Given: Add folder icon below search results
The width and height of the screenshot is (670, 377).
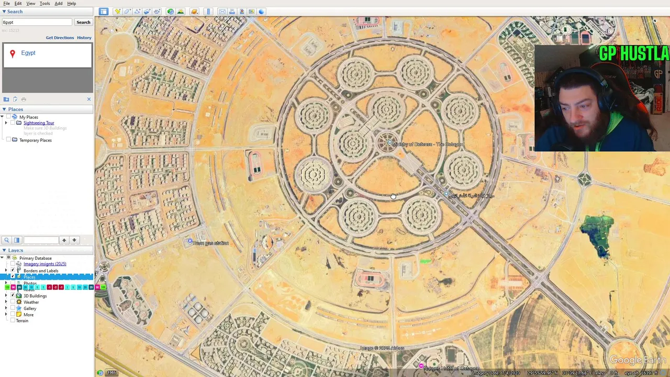Looking at the screenshot, I should (6, 99).
